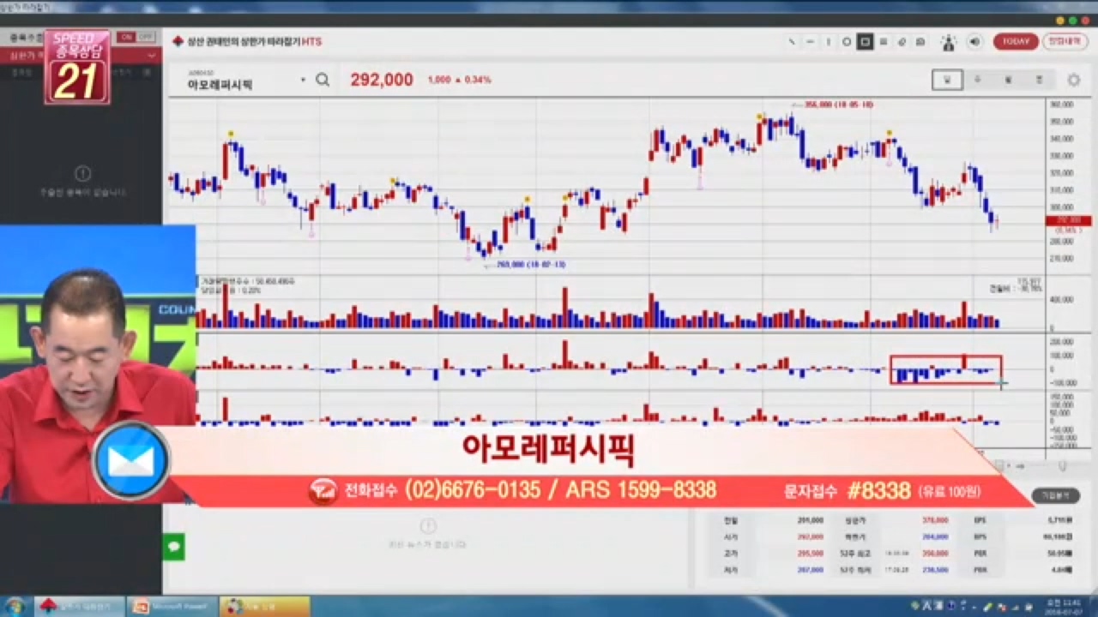Open Microsoft PowerPoint from the taskbar
The width and height of the screenshot is (1098, 617).
(171, 607)
